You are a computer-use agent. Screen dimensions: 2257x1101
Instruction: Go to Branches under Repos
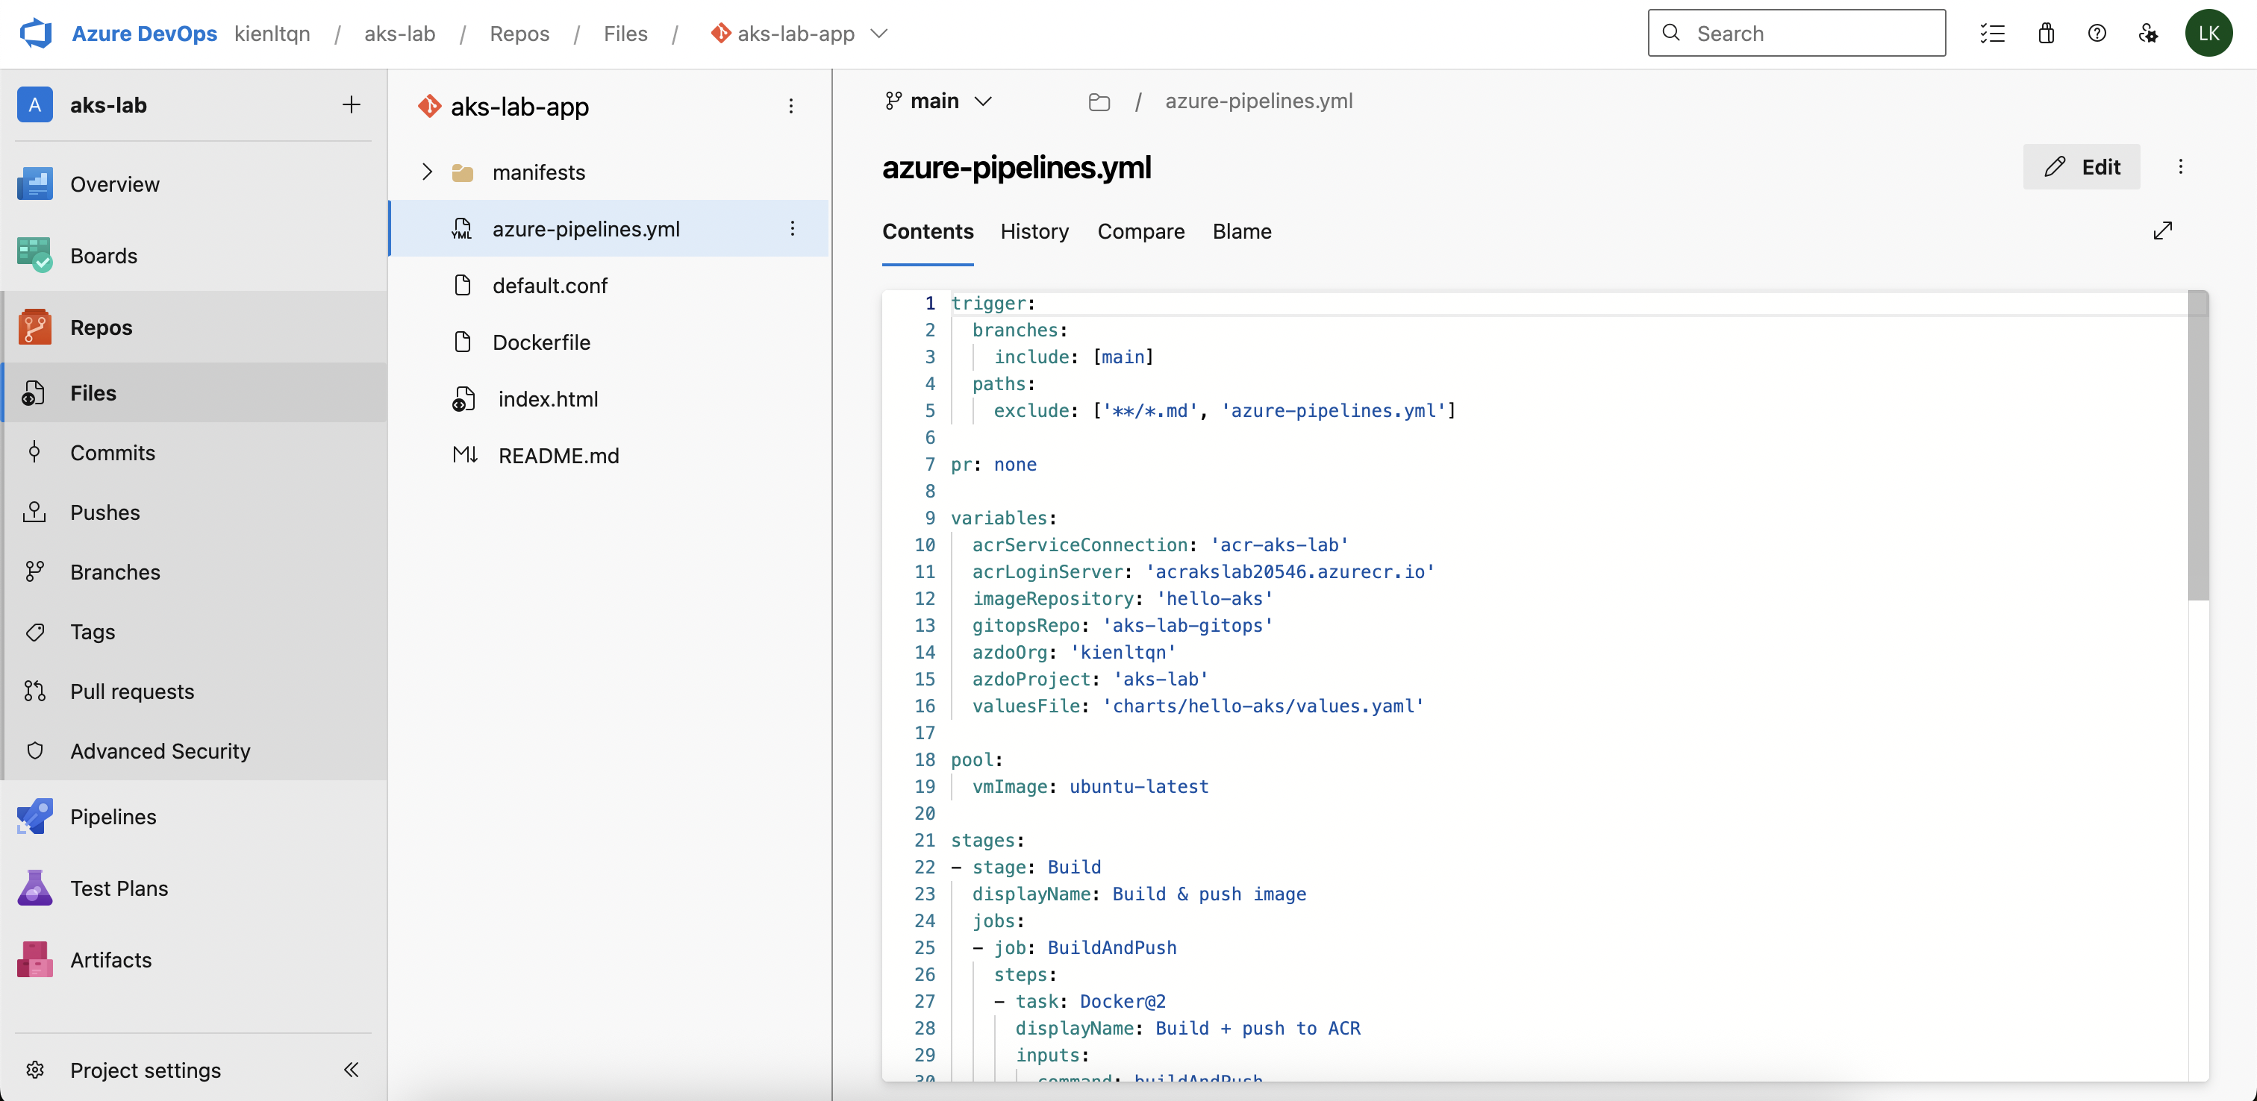click(193, 572)
